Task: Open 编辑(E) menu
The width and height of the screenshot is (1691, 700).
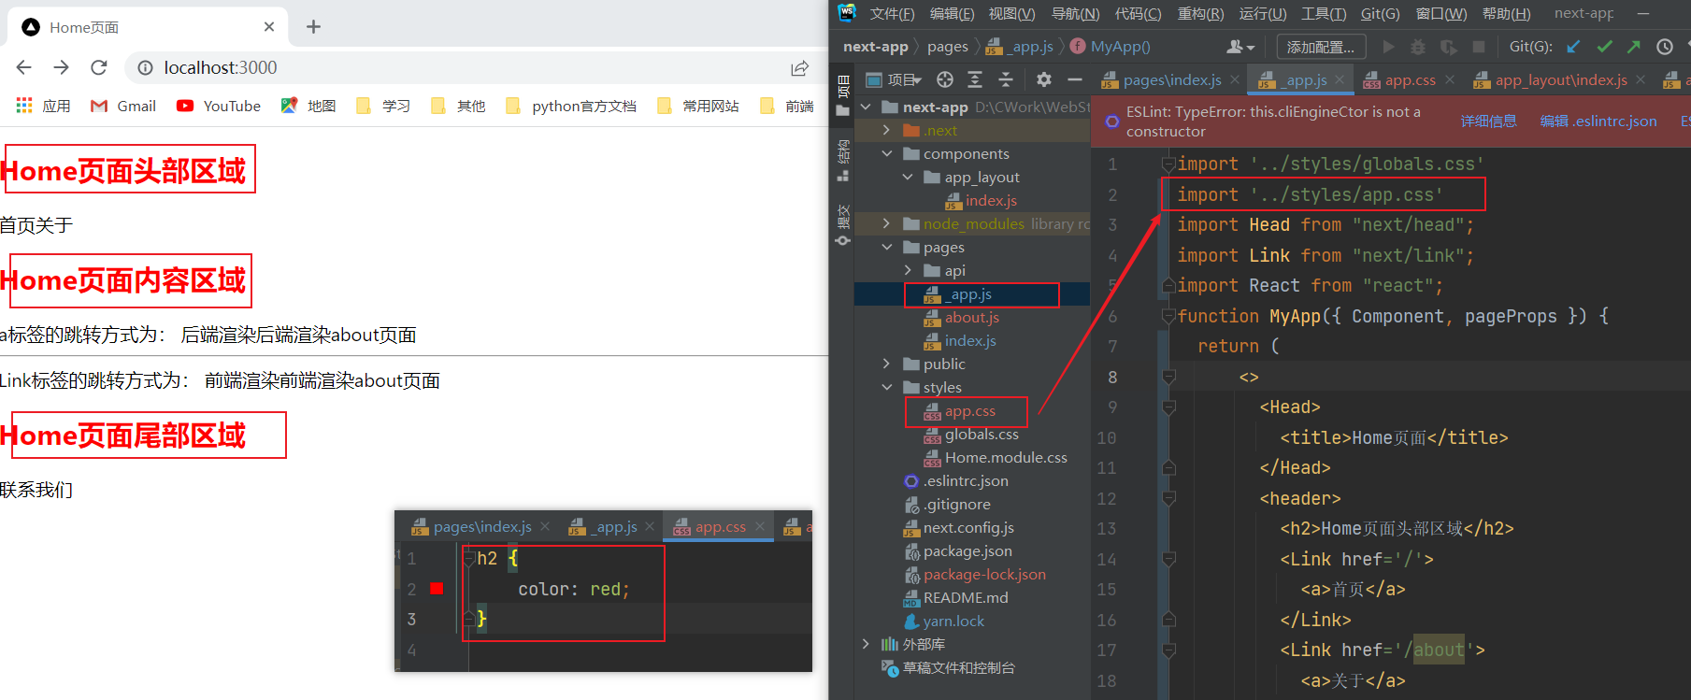Action: click(x=952, y=14)
